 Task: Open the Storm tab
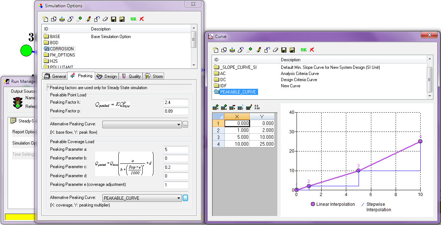pos(156,76)
